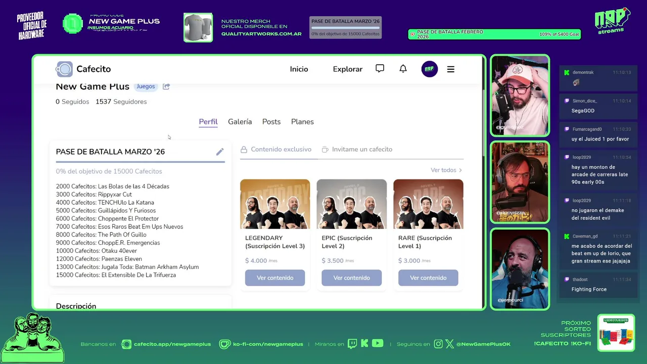647x364 pixels.
Task: Click Ver contenido under EPIC
Action: click(x=352, y=278)
